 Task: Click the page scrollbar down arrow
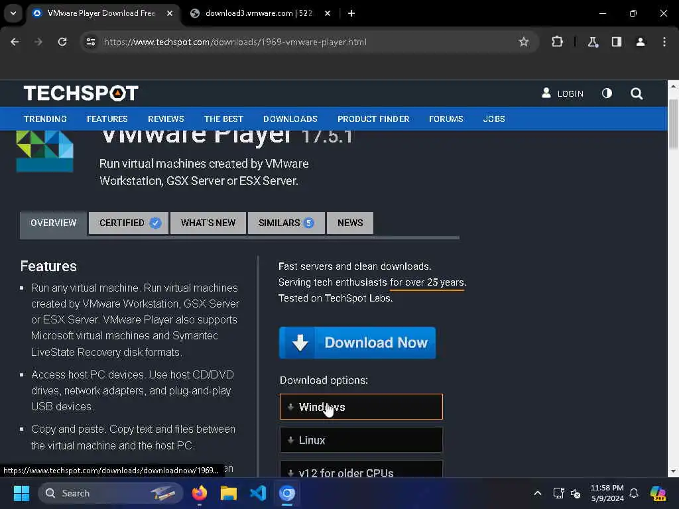click(x=673, y=471)
